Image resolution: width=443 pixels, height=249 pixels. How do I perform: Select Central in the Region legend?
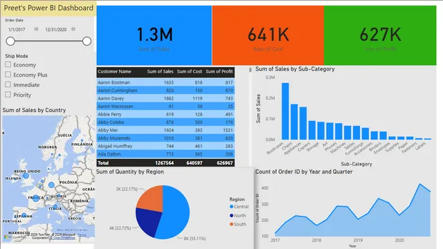(239, 207)
